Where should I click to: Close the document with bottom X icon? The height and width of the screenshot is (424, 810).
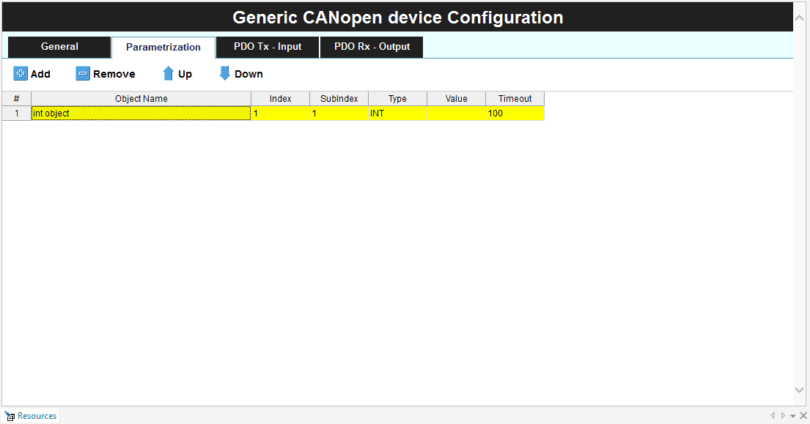(803, 416)
